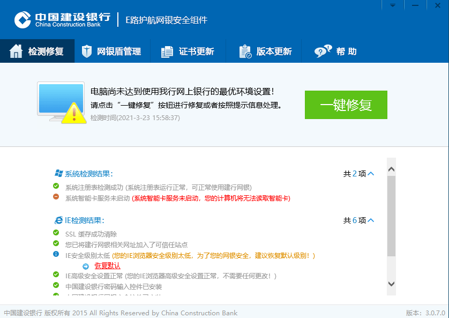Collapse the 系统检测结果 section chevron
449x318 pixels.
pos(371,174)
